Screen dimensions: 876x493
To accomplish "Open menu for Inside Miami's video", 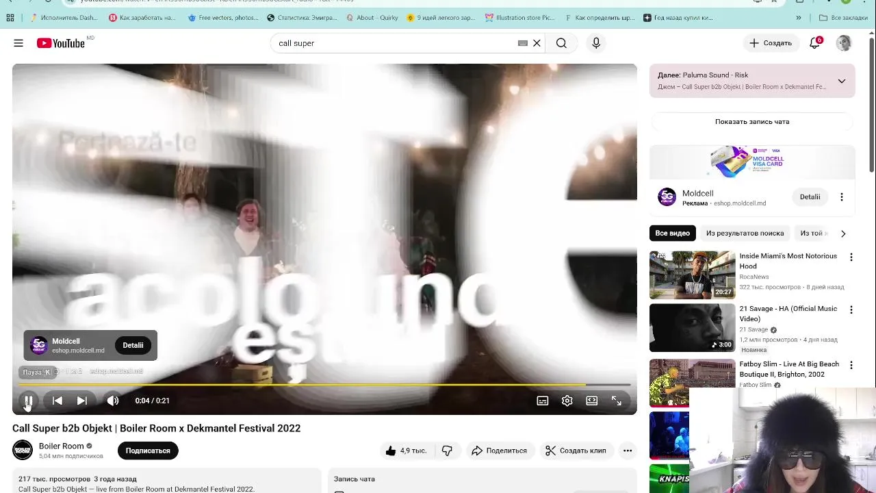I will tap(851, 257).
